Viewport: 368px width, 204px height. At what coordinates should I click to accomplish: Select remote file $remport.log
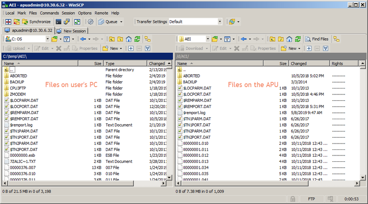(x=194, y=113)
